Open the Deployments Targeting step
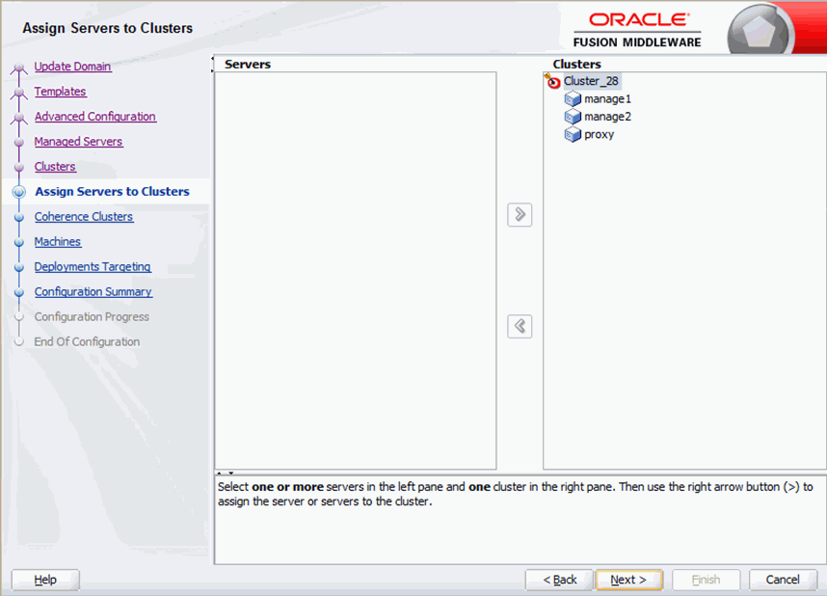827x596 pixels. click(93, 267)
